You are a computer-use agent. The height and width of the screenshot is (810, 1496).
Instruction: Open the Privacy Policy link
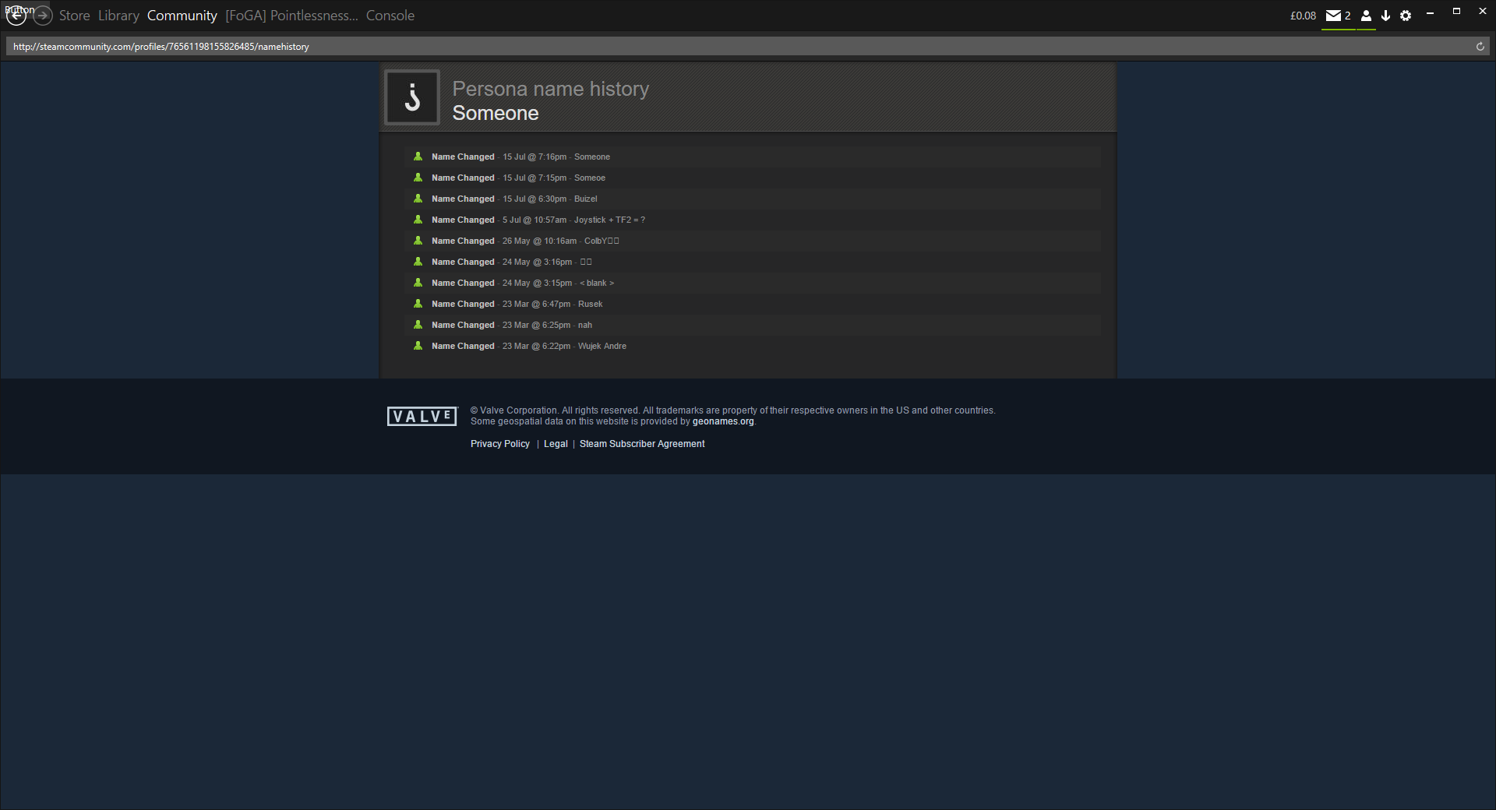499,444
